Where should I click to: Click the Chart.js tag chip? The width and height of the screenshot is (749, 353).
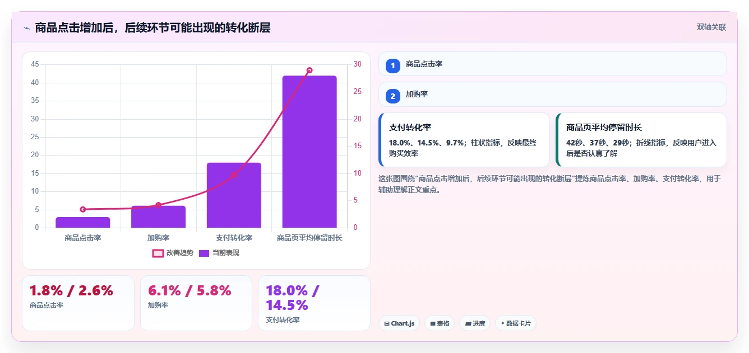tap(399, 323)
